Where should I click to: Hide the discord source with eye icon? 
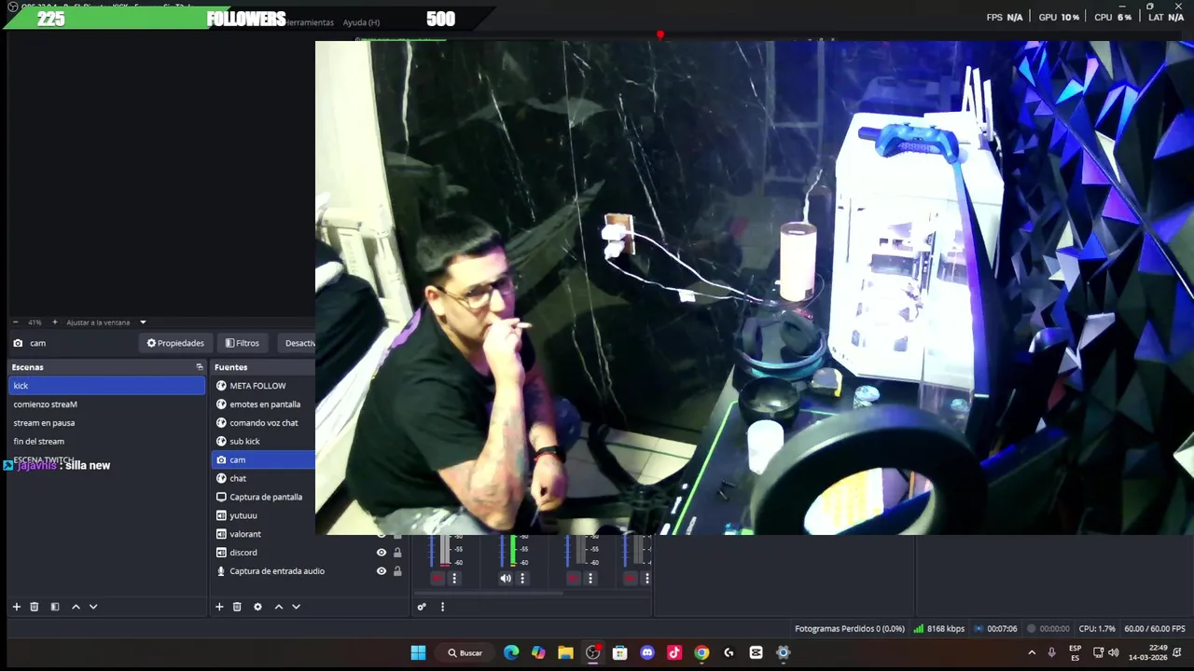[381, 553]
